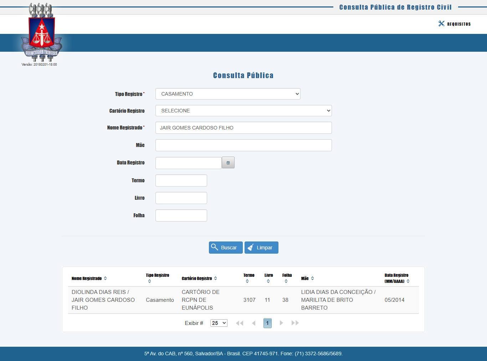Change the Exibir rows-per-page dropdown

coord(219,323)
